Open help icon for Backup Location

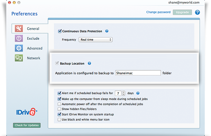[89, 63]
